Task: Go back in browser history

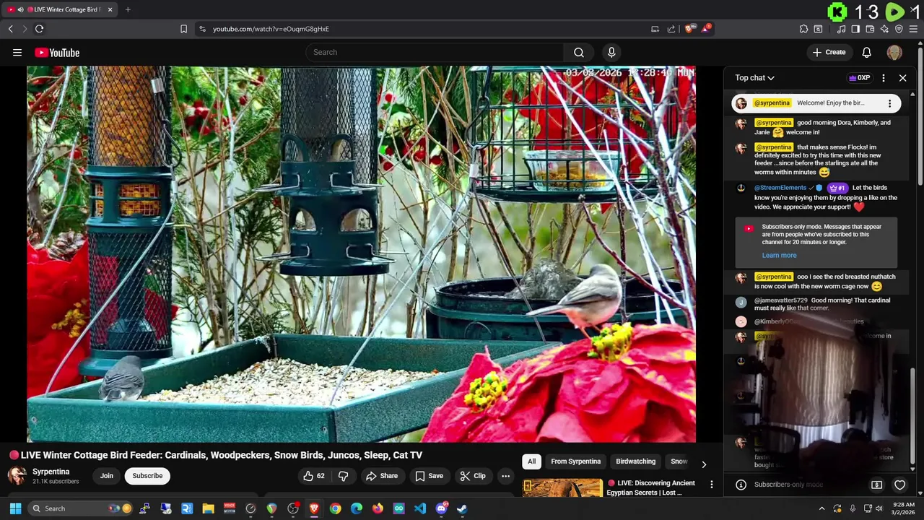Action: [10, 29]
